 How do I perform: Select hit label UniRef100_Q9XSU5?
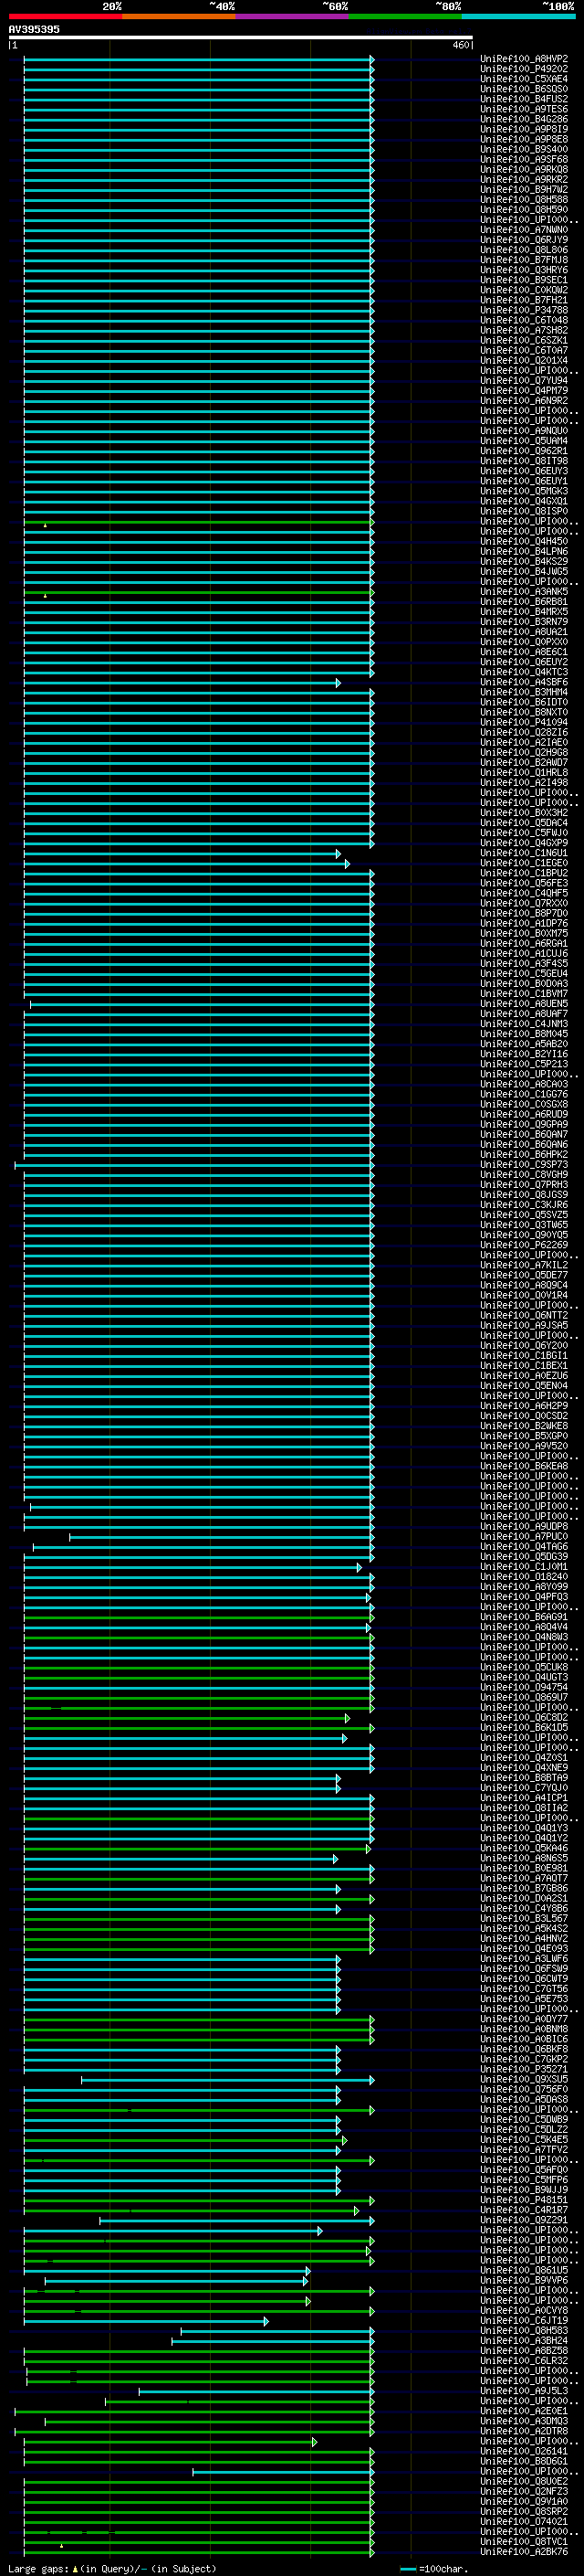524,2079
